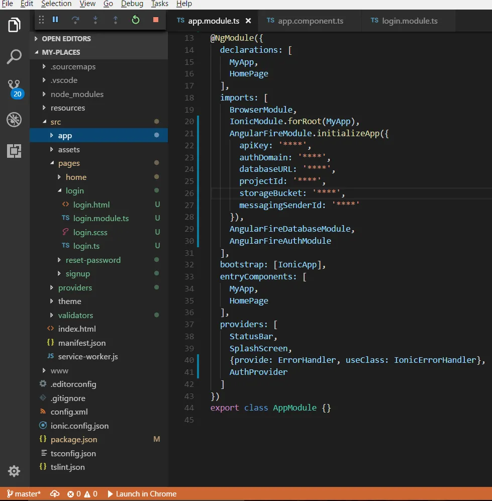Collapse the pages folder
This screenshot has height=501, width=492.
[x=69, y=163]
